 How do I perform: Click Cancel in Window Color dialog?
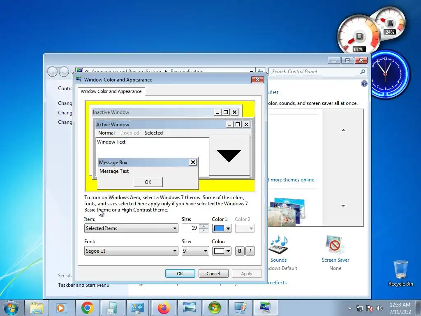[213, 274]
